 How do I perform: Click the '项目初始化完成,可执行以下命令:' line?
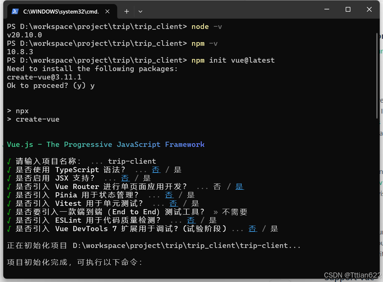pos(75,263)
